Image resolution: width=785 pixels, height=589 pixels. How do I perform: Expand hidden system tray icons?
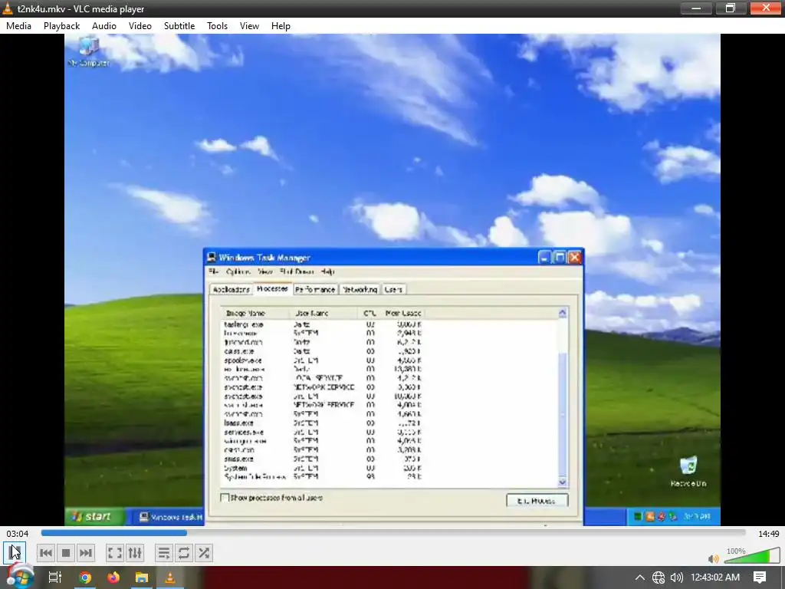(x=640, y=577)
